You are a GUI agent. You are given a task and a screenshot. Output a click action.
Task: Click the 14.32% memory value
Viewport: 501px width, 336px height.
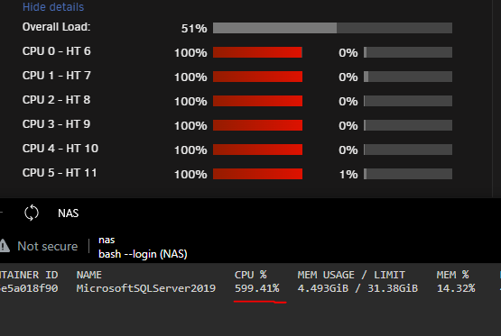tap(456, 288)
